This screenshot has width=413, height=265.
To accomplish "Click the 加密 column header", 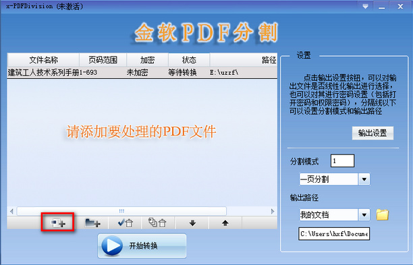I will [147, 60].
